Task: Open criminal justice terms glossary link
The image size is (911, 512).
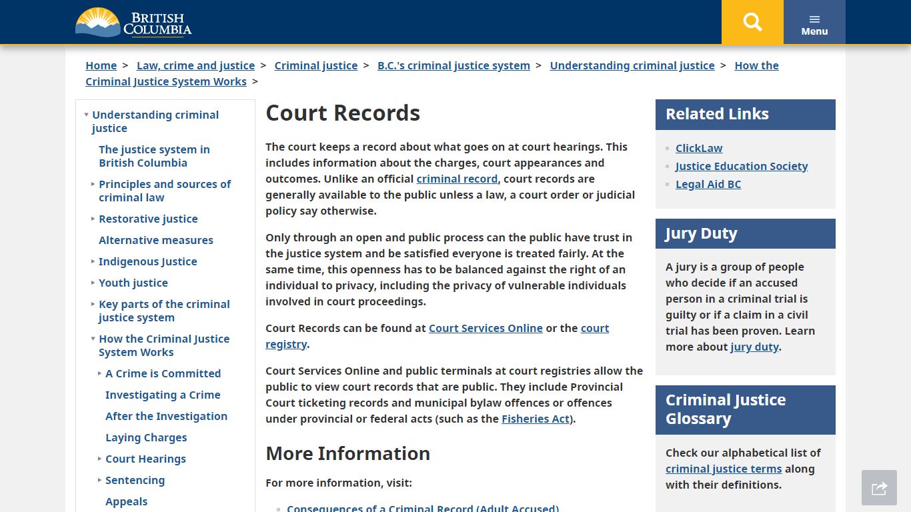Action: 724,469
